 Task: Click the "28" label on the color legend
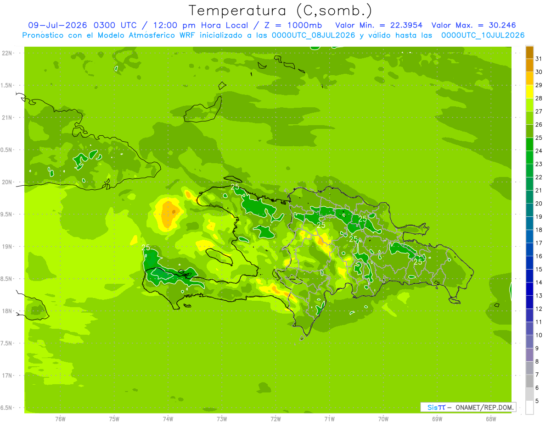[x=539, y=98]
